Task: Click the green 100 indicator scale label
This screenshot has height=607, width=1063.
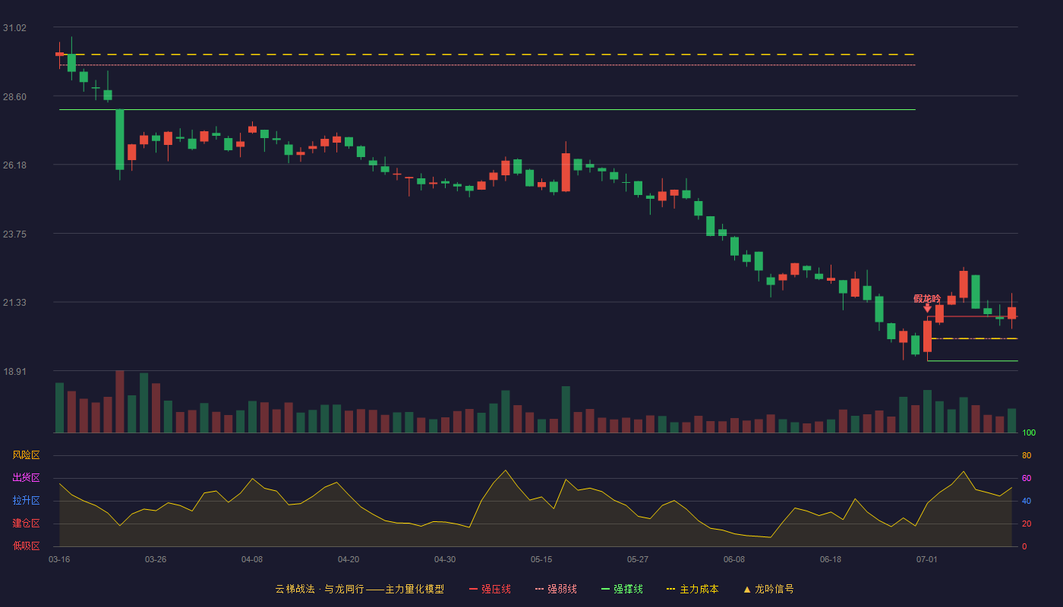Action: (x=1029, y=433)
